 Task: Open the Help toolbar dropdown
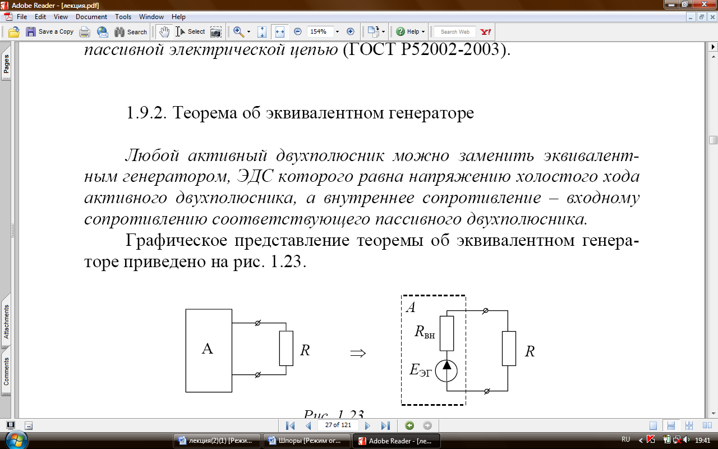pos(411,31)
